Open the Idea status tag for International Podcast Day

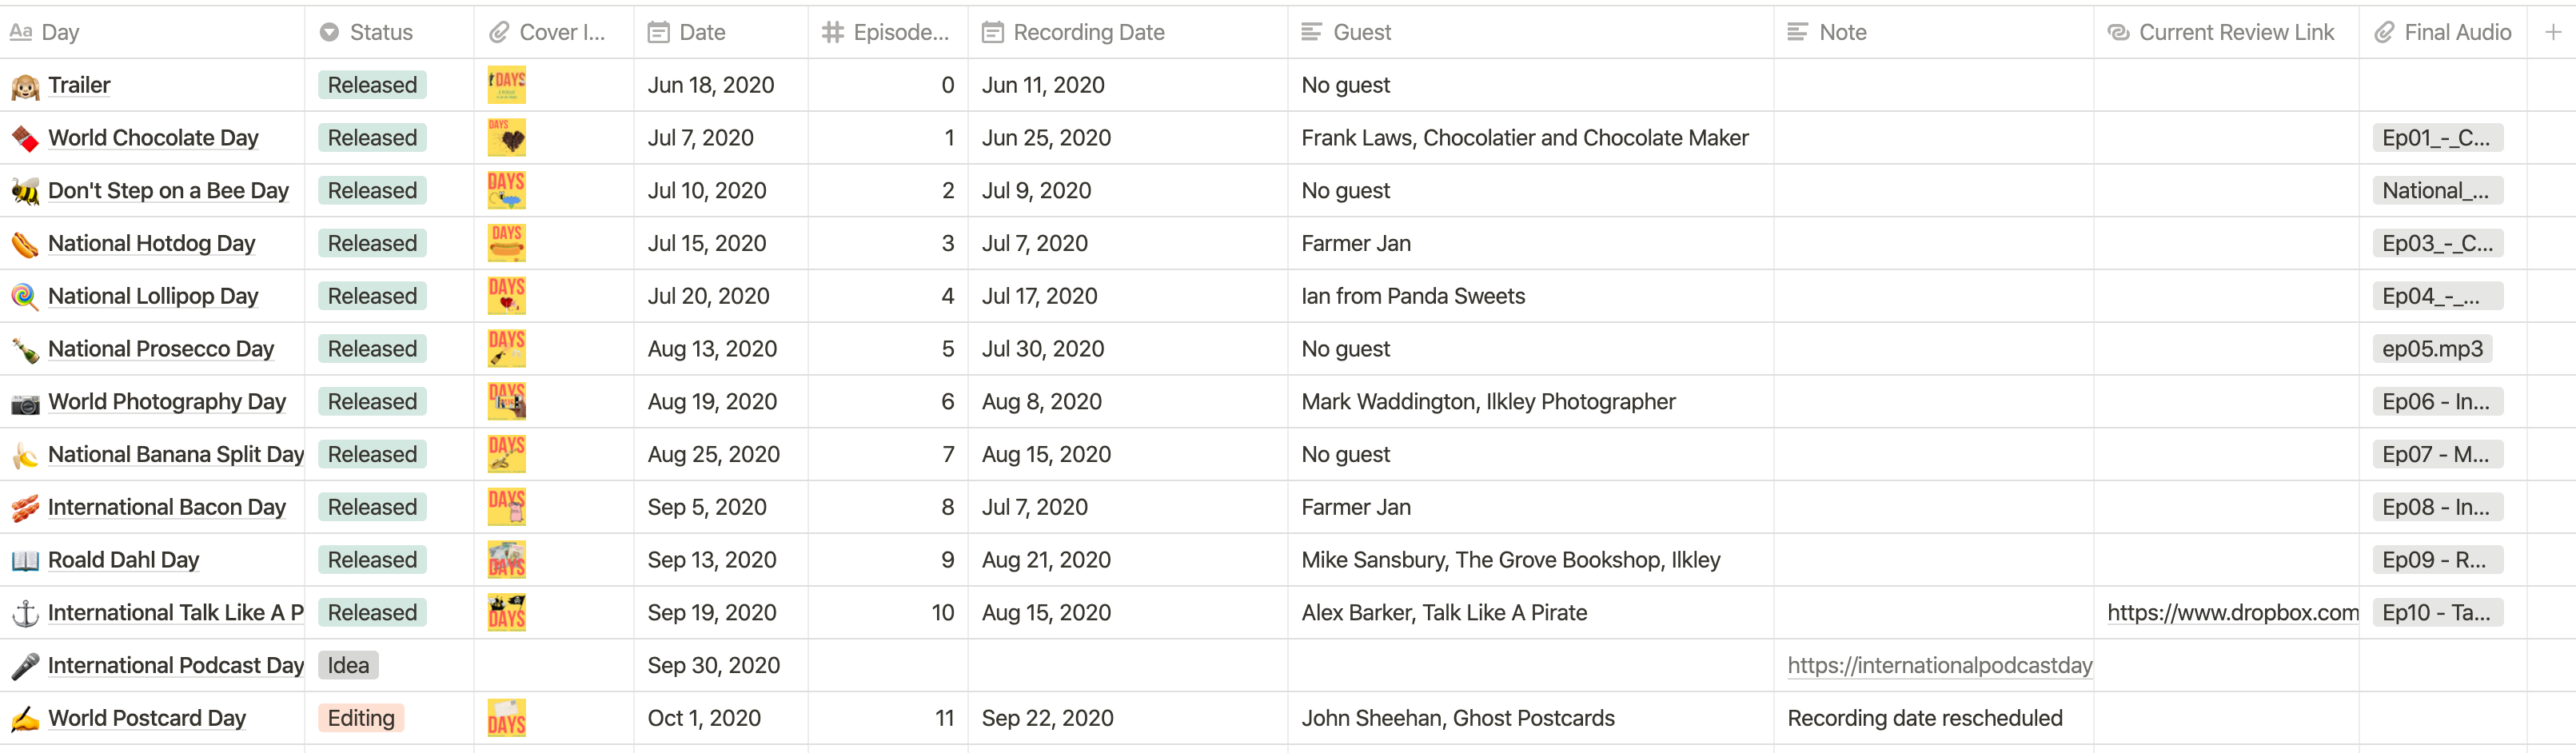pyautogui.click(x=348, y=665)
